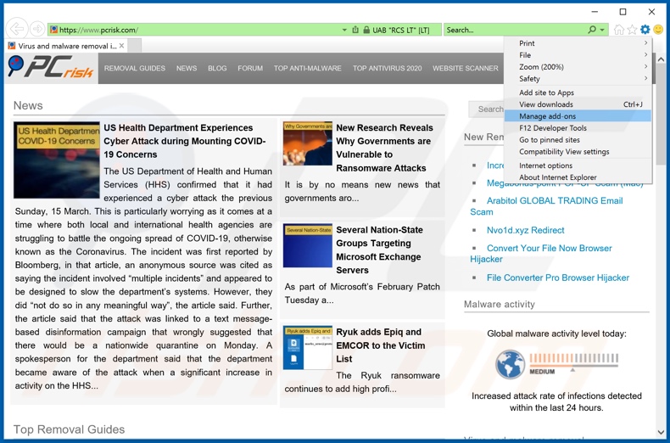The image size is (670, 443).
Task: Select Manage add-ons from the menu
Action: pos(547,116)
